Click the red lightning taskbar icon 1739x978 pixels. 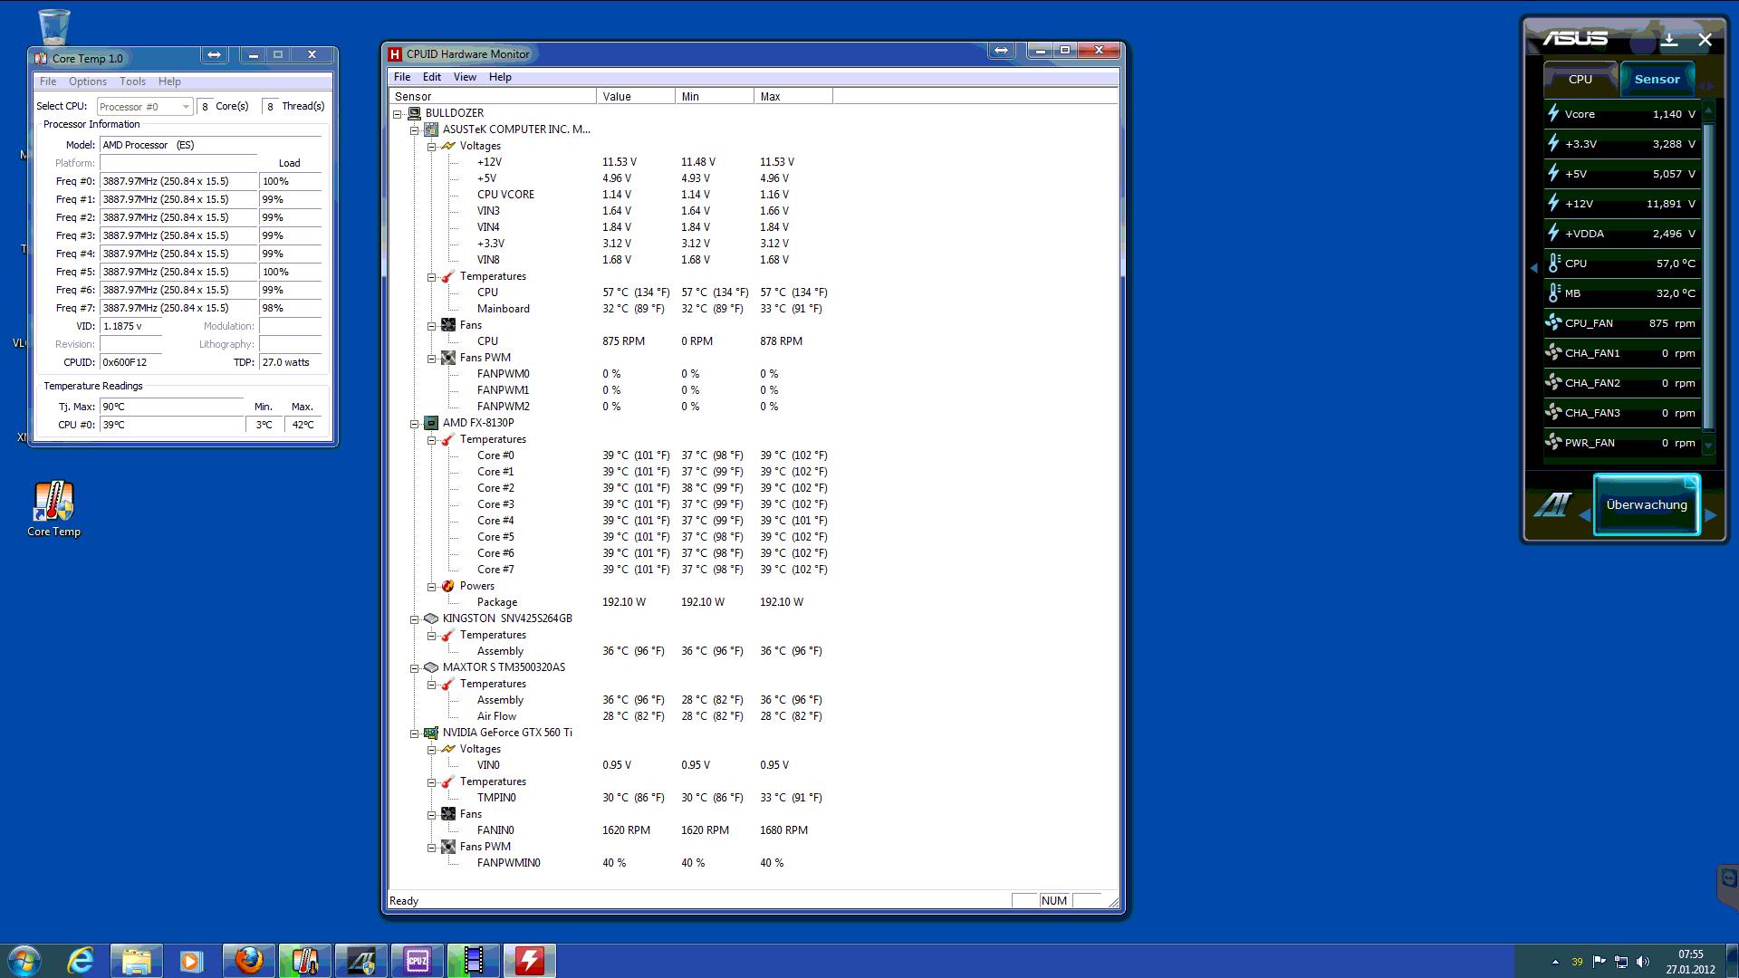[x=529, y=960]
